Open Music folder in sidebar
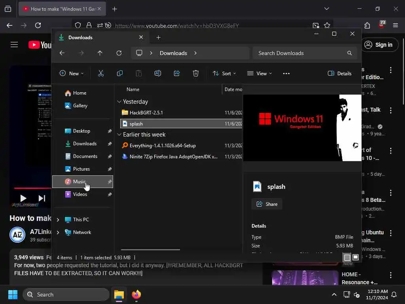 (x=83, y=182)
